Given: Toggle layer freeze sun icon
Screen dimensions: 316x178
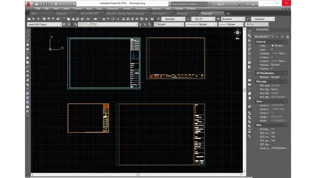Looking at the screenshot, I should (x=83, y=24).
